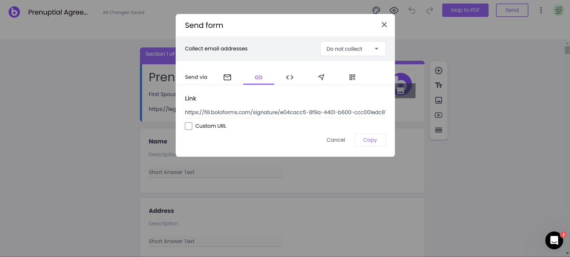Enable the Custom URL checkbox

[188, 126]
